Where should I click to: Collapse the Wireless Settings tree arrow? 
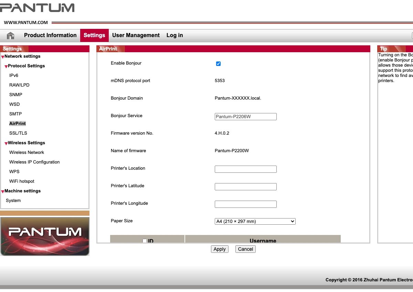[6, 144]
